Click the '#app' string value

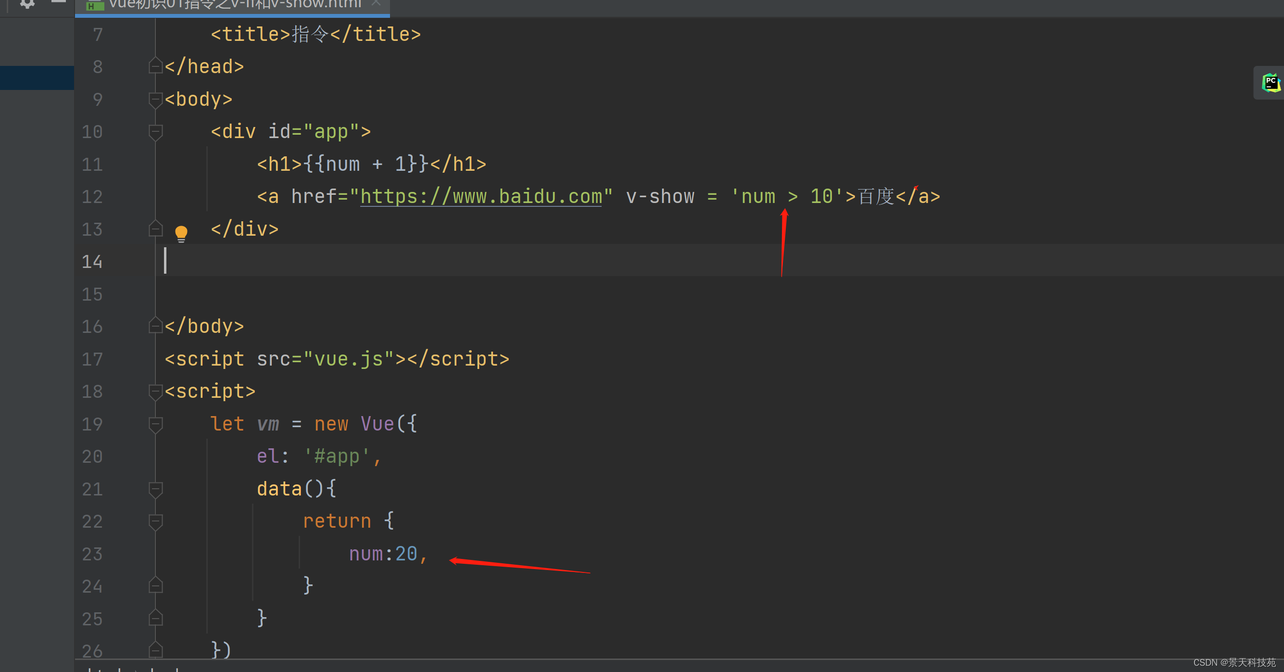tap(337, 456)
